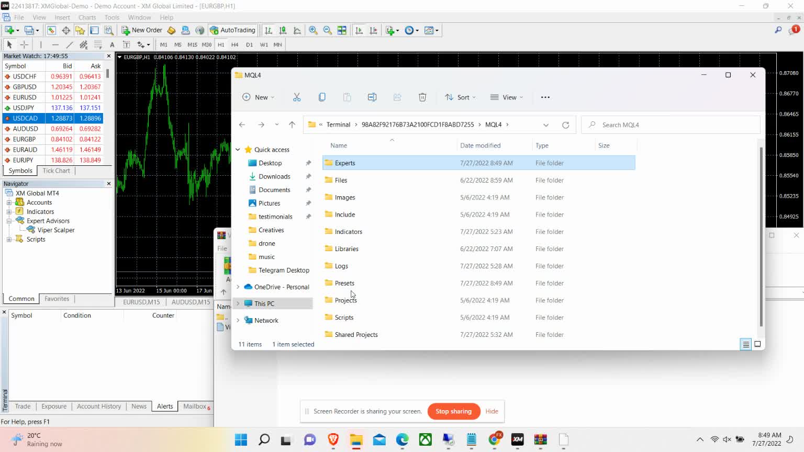Image resolution: width=804 pixels, height=452 pixels.
Task: Expand This PC in the navigation pane
Action: click(238, 303)
